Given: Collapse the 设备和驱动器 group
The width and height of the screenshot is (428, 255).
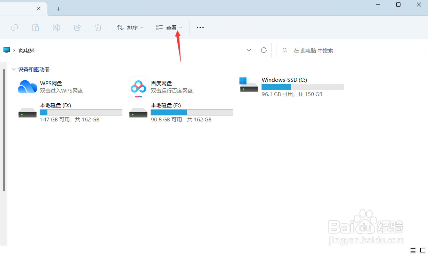Looking at the screenshot, I should [14, 70].
